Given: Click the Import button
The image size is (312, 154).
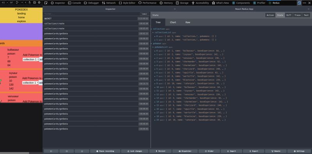Looking at the screenshot, I should [231, 151].
